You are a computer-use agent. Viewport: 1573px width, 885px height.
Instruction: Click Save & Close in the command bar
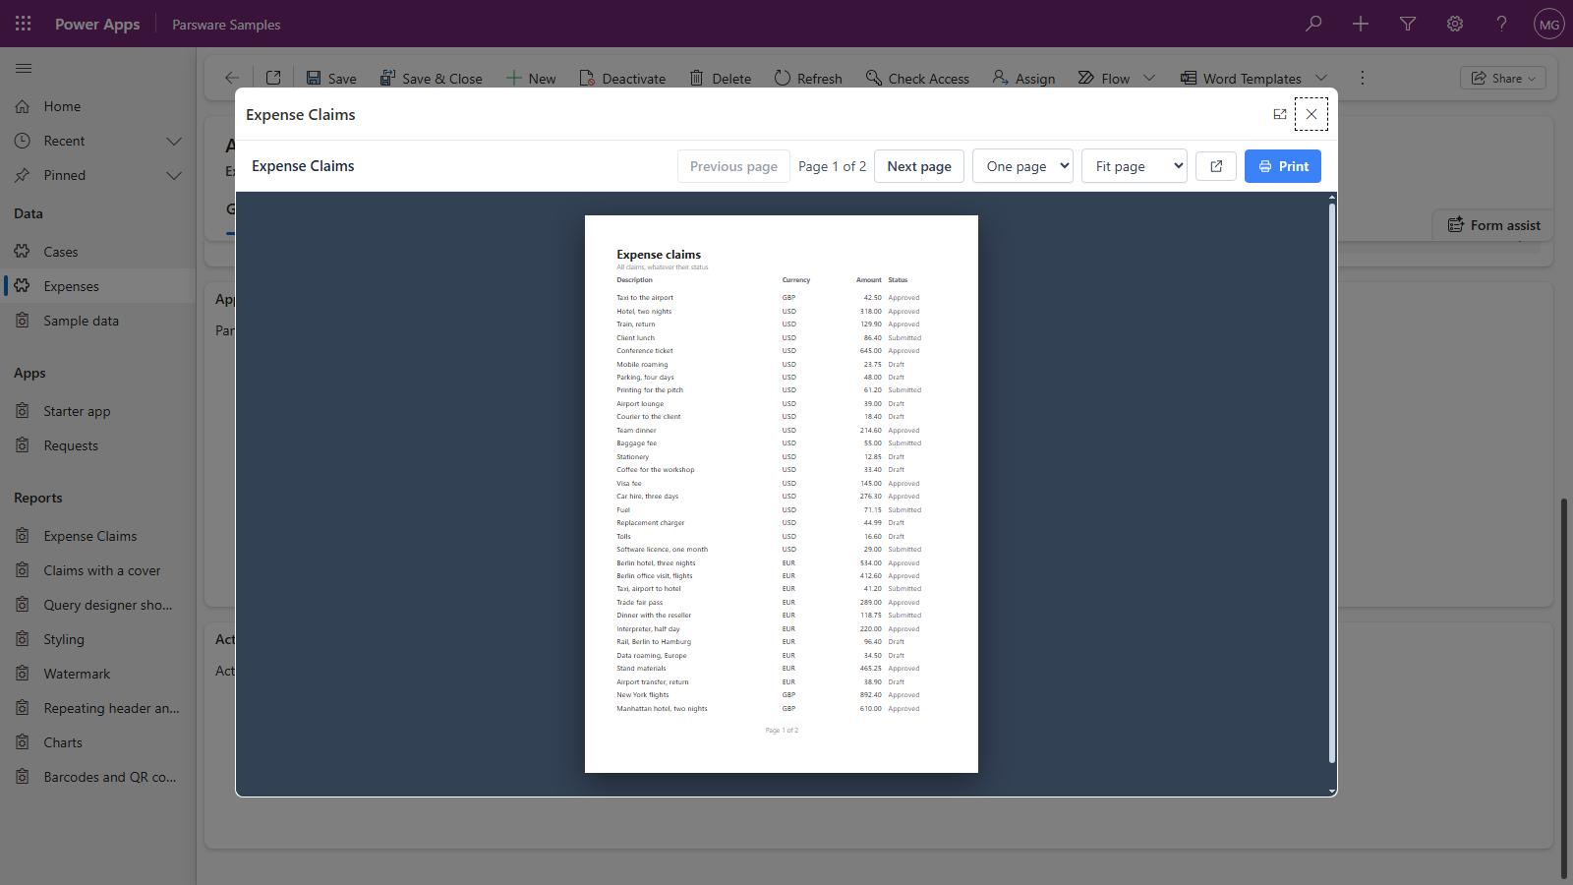point(432,78)
